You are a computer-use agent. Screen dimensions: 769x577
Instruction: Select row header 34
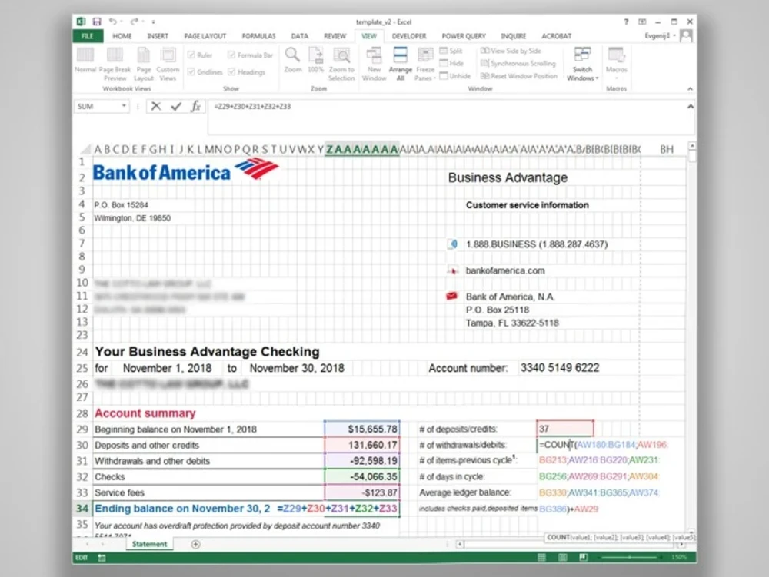click(82, 509)
